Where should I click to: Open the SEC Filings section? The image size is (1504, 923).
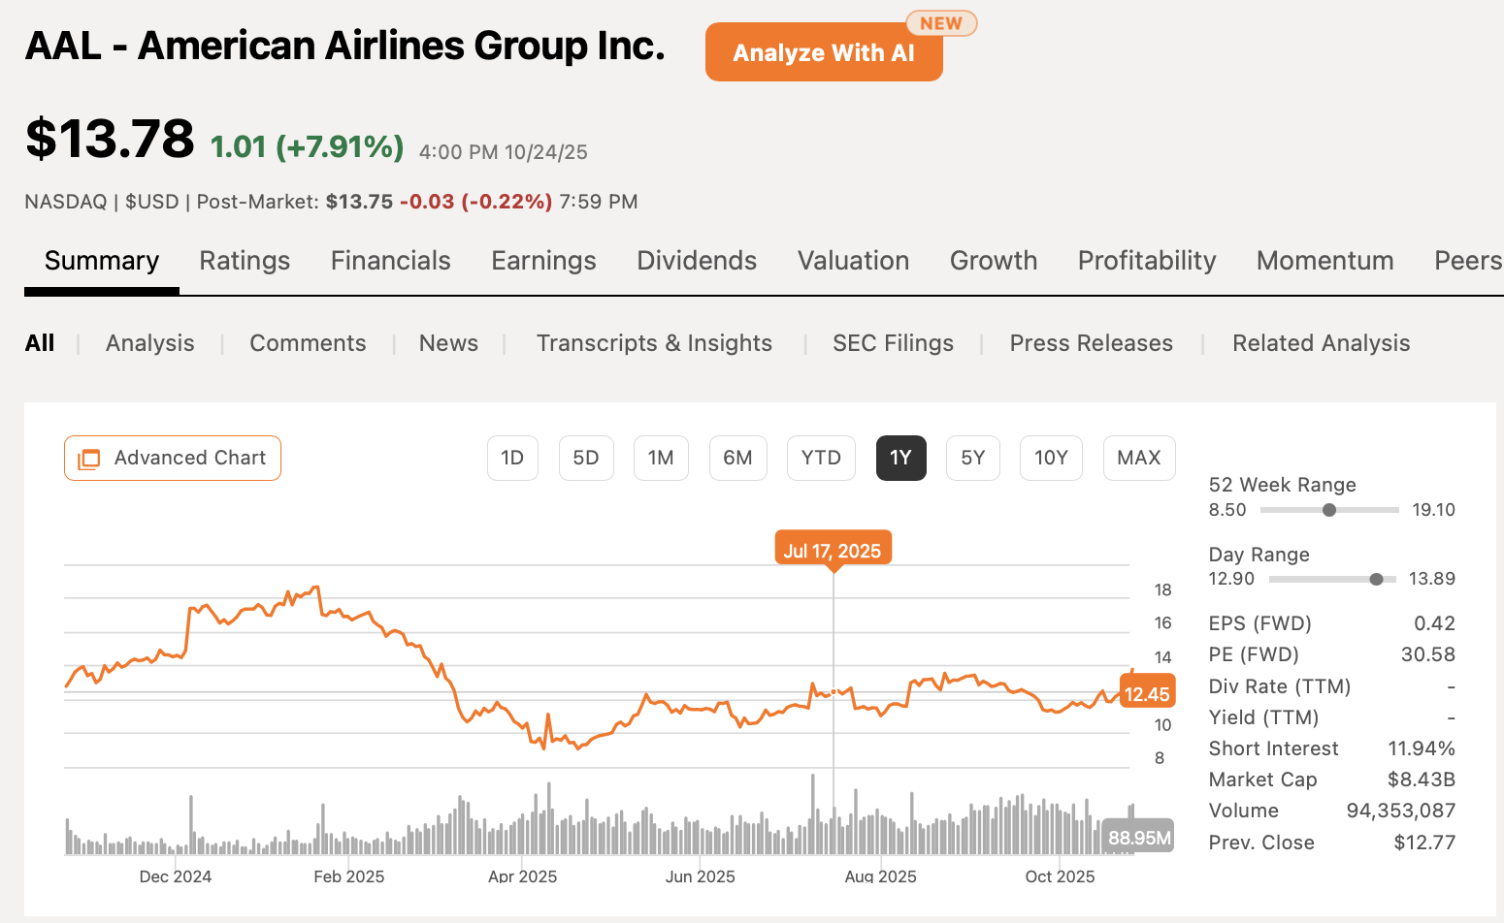click(893, 342)
